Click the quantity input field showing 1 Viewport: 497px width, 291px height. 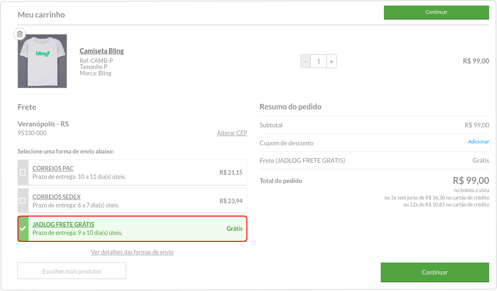tap(319, 62)
